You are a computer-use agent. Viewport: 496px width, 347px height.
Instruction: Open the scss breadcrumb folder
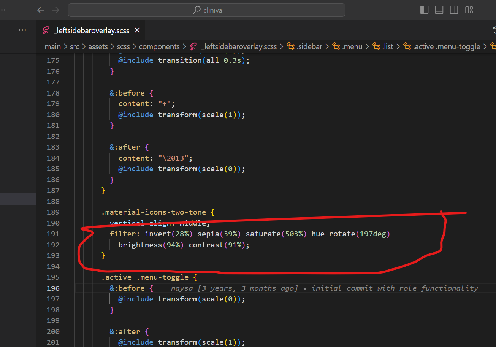124,47
